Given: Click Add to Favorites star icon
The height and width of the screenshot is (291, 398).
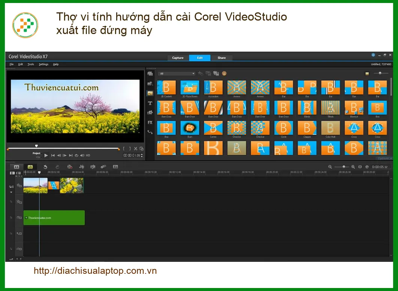Looking at the screenshot, I should point(200,73).
